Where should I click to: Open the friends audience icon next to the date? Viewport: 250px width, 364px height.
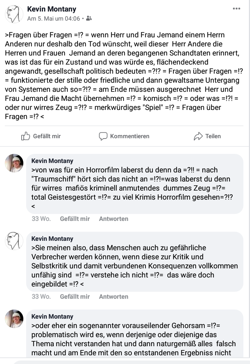pyautogui.click(x=89, y=18)
